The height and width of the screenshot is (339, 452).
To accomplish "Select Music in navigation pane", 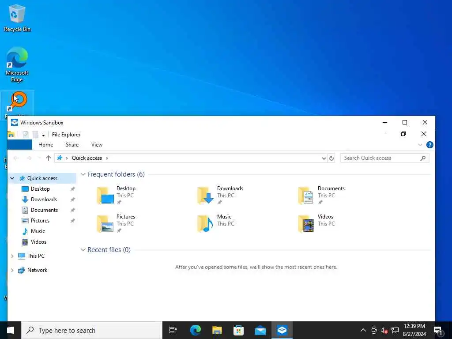I will coord(38,231).
